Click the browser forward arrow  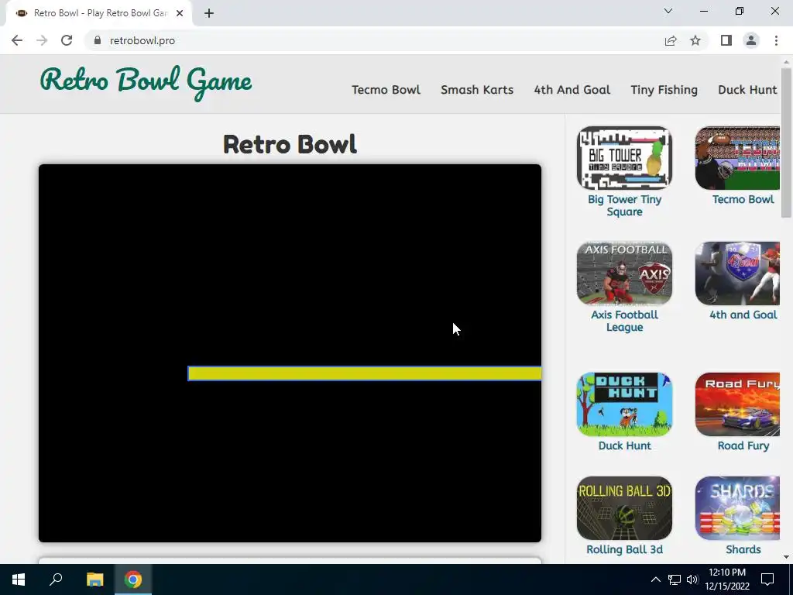point(42,40)
